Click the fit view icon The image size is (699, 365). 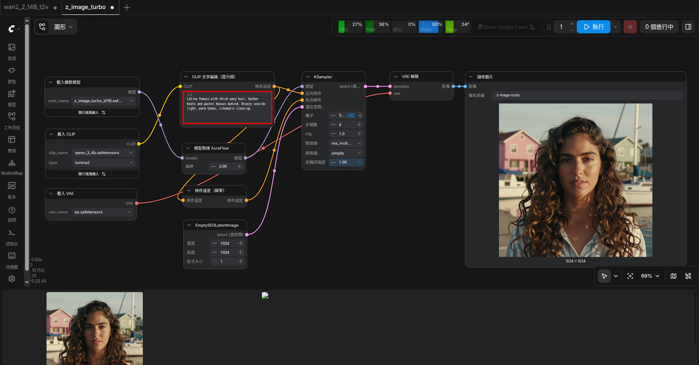pyautogui.click(x=630, y=276)
